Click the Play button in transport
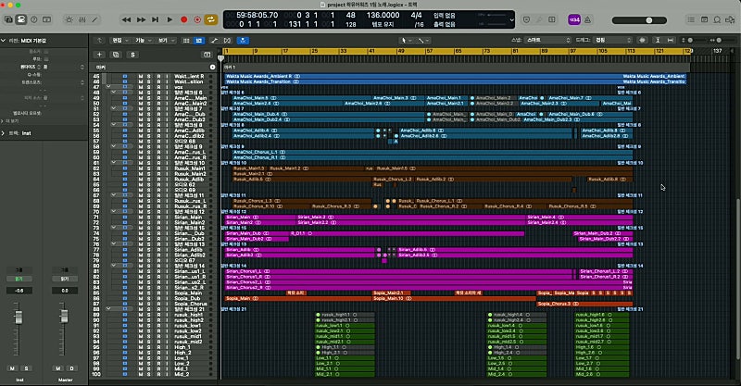This screenshot has width=741, height=386. tap(170, 19)
